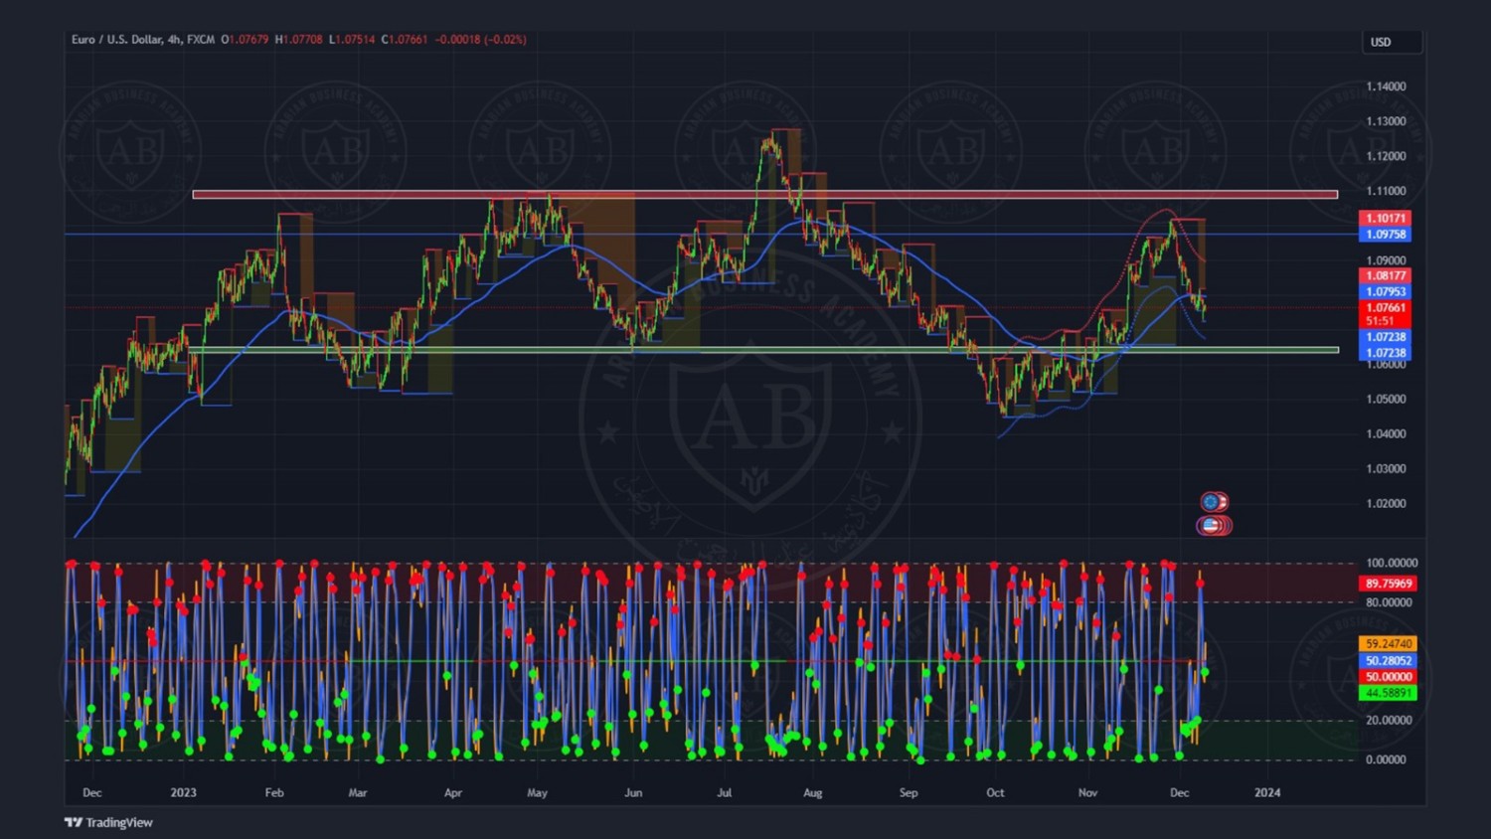
Task: Click the 20.00000 oscillator scale label
Action: [x=1390, y=721]
